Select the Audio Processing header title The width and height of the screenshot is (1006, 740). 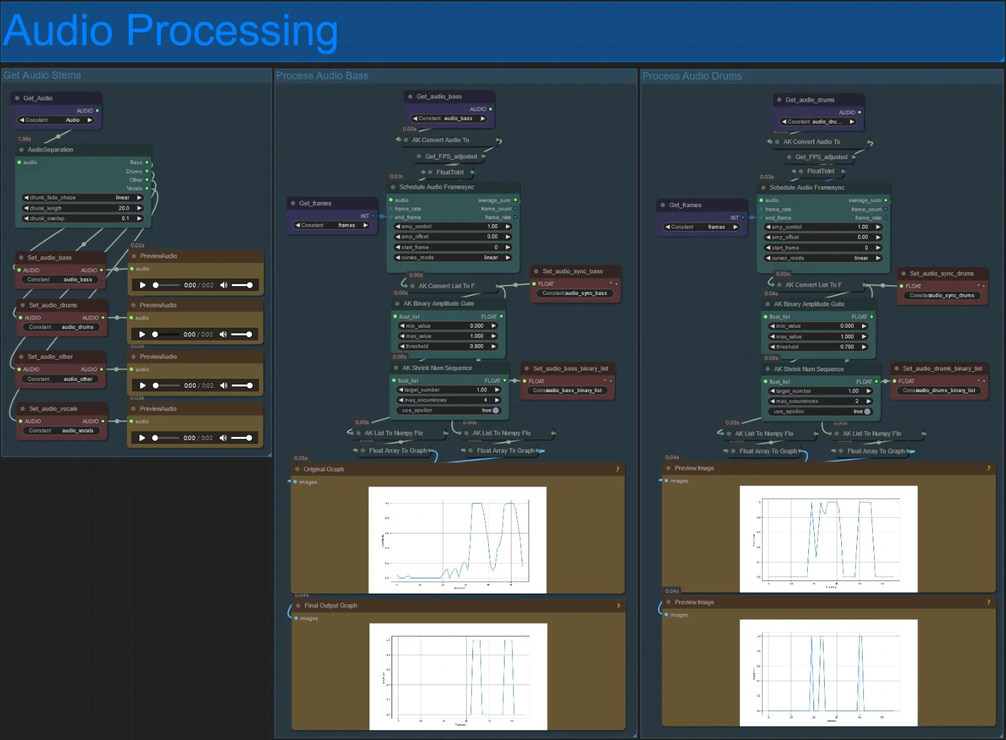[171, 30]
